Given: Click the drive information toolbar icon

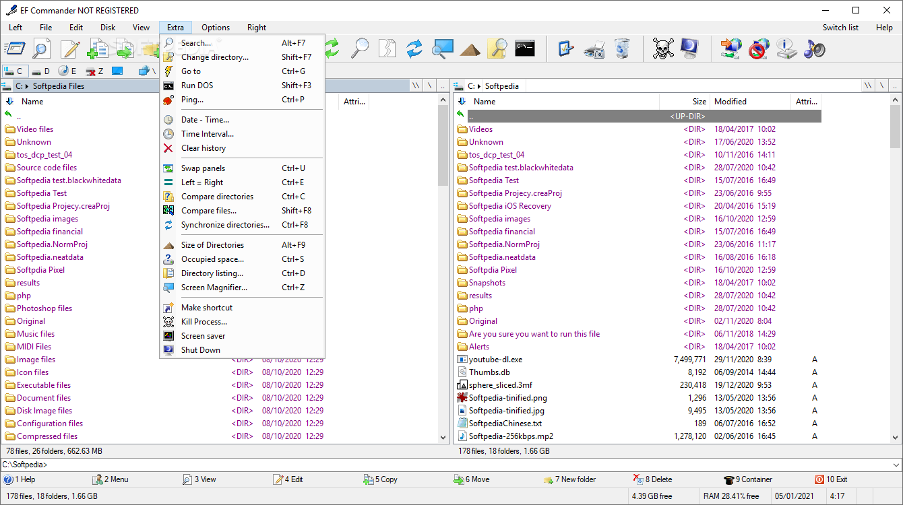Looking at the screenshot, I should (786, 48).
